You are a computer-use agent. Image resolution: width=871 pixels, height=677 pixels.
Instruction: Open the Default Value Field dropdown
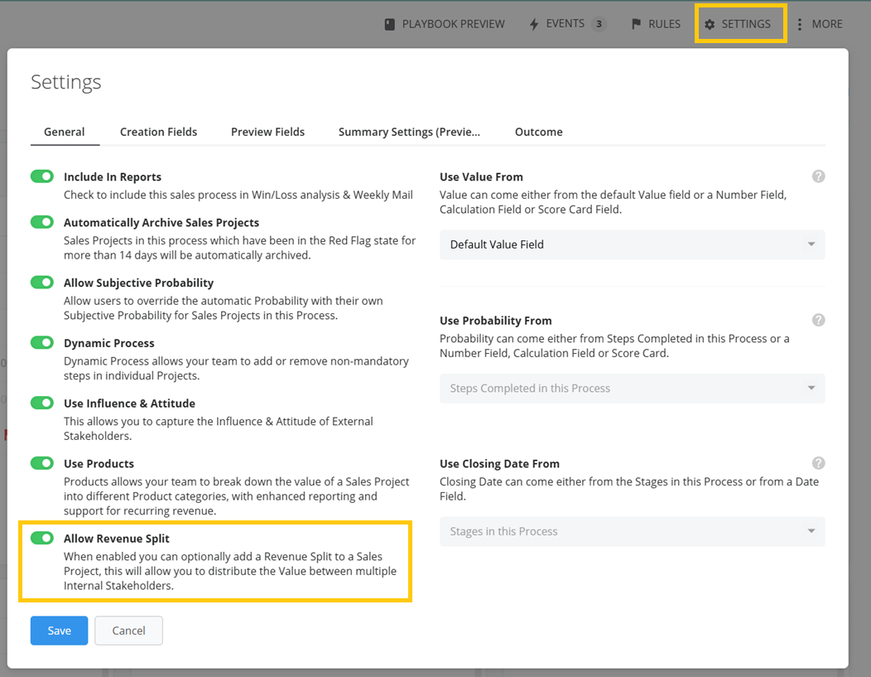coord(632,244)
